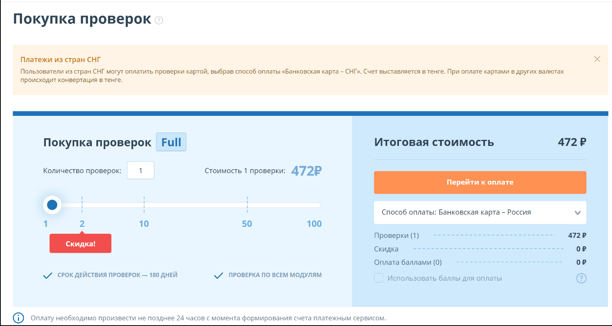This screenshot has height=326, width=612.
Task: Click the Full tariff label
Action: (171, 142)
